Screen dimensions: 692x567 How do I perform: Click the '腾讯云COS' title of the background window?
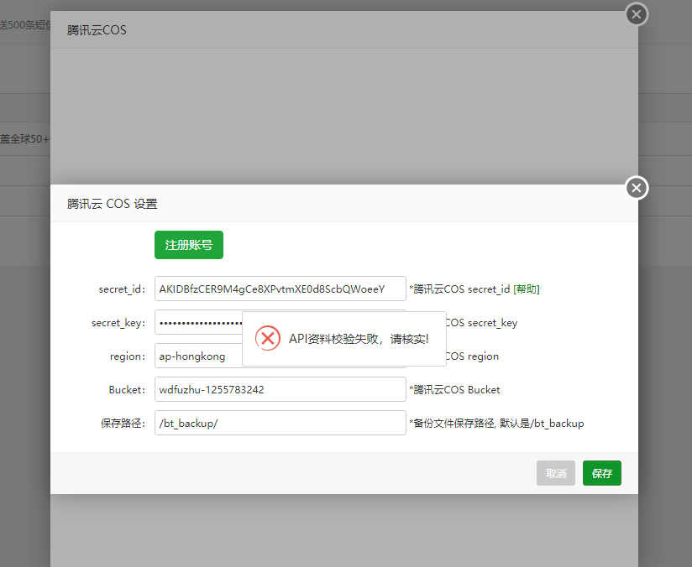(97, 30)
